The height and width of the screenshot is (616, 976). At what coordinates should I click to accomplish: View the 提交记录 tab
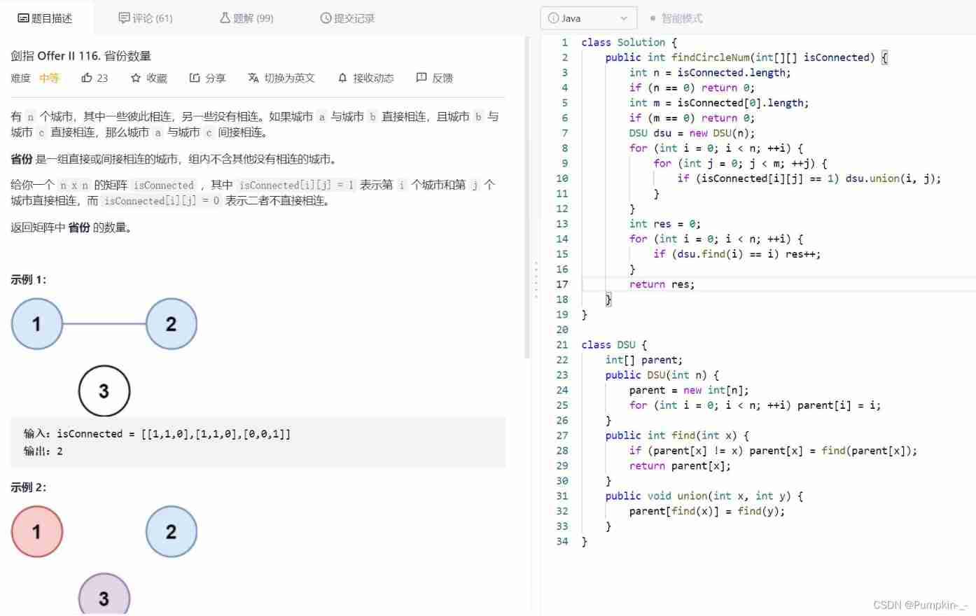347,18
